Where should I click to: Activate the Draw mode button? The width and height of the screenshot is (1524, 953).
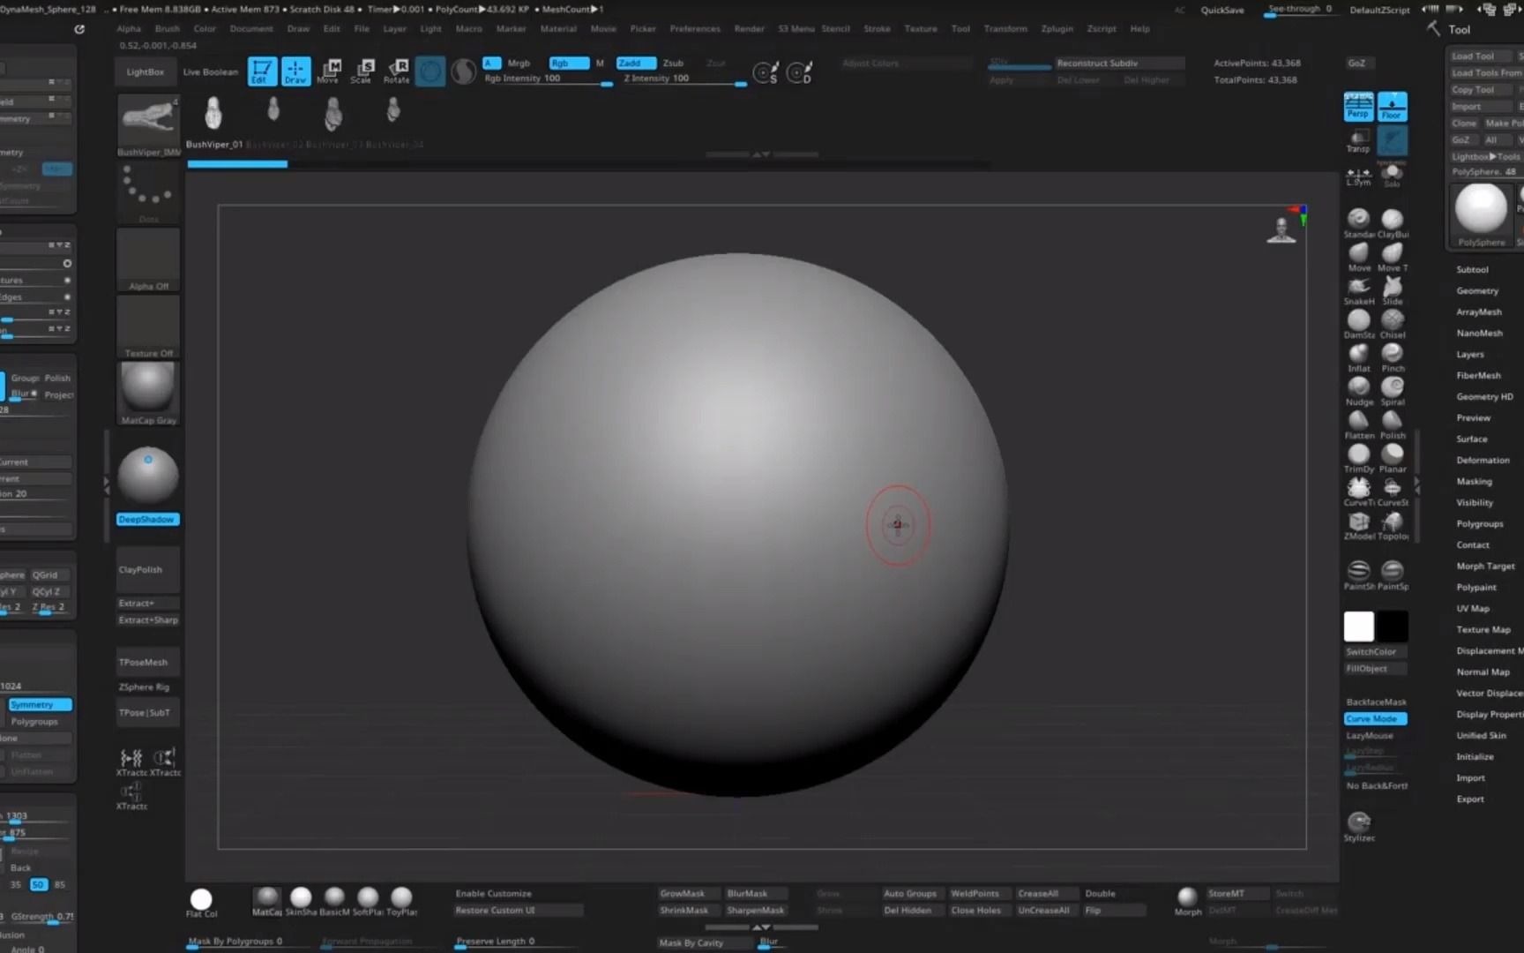point(295,71)
